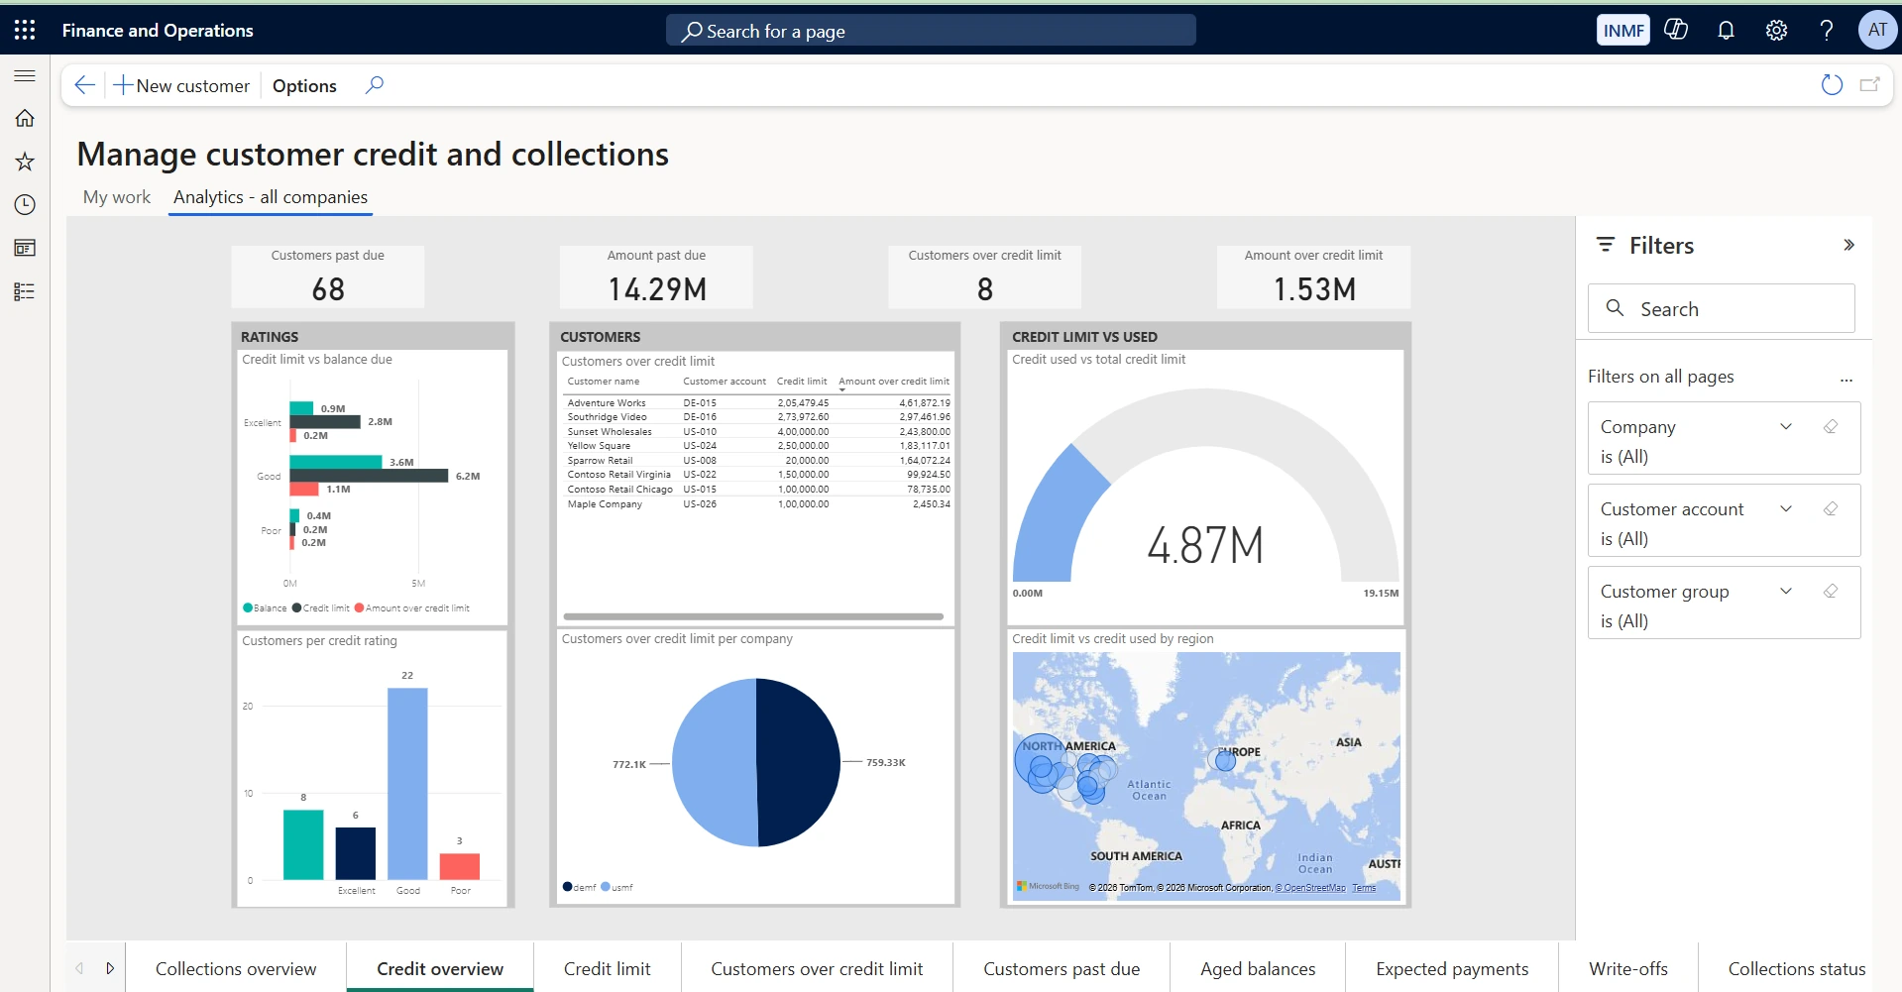This screenshot has height=992, width=1902.
Task: Open in new window icon
Action: point(1870,85)
